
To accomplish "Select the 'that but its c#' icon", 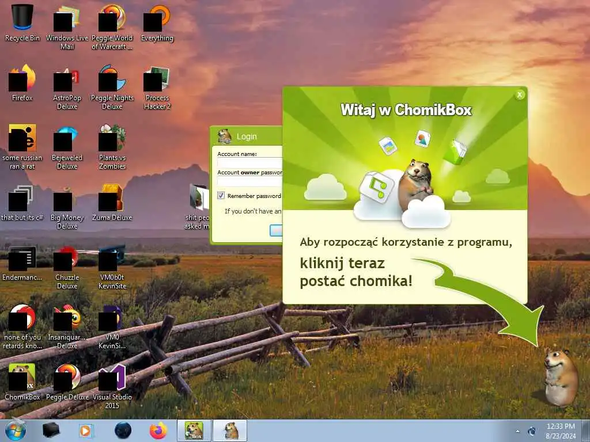I will point(22,203).
